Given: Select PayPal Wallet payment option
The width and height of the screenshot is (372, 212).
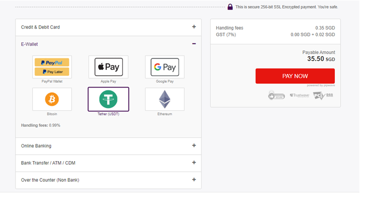Looking at the screenshot, I should [52, 67].
